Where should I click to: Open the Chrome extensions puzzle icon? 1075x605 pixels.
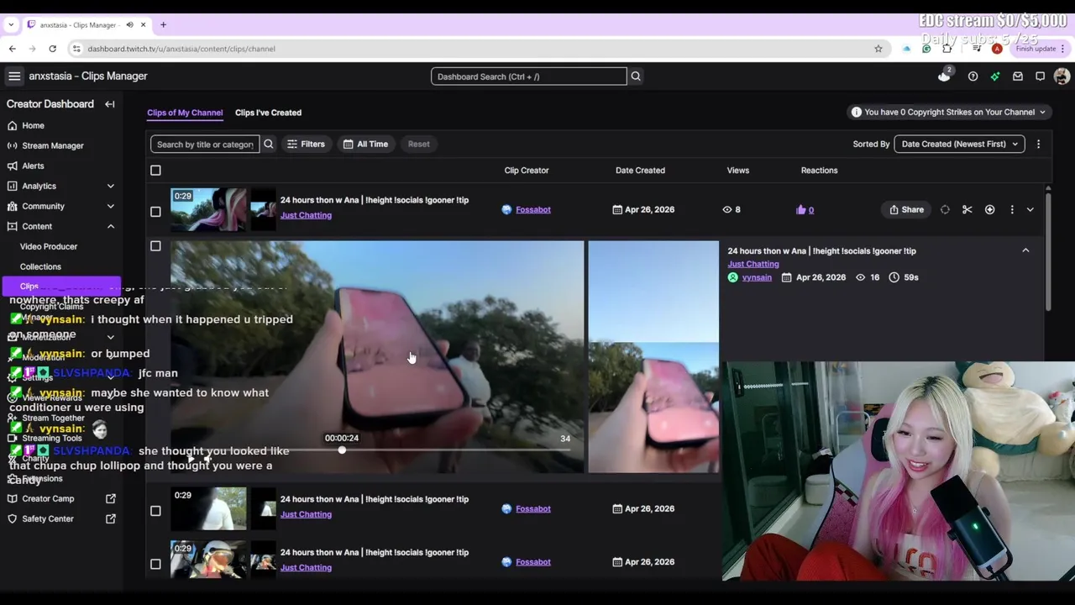(x=947, y=49)
